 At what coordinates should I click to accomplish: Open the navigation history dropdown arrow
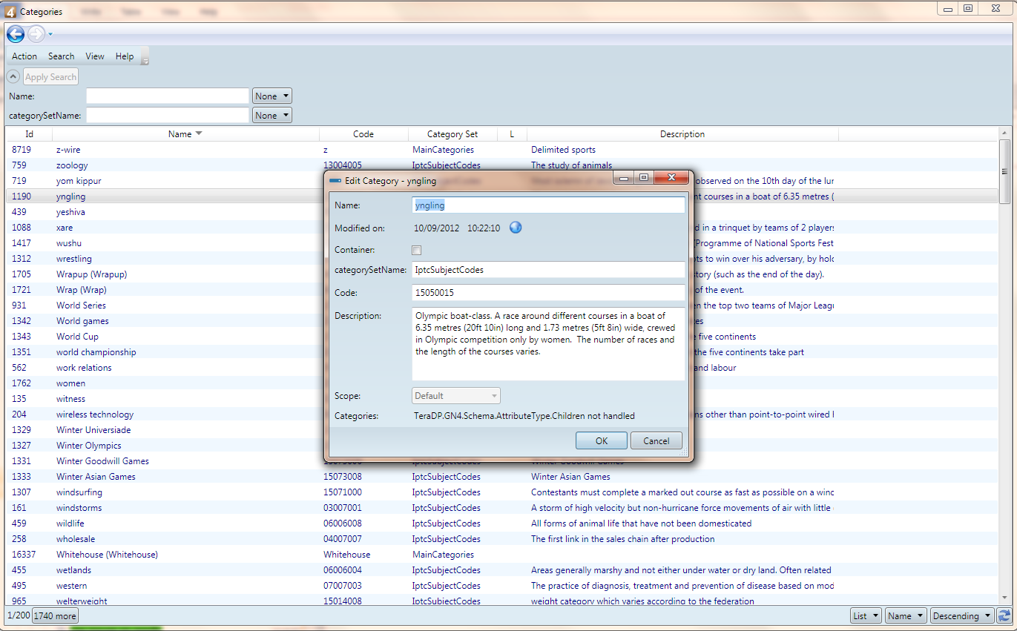tap(50, 34)
